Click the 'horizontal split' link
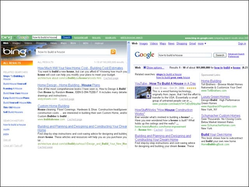 pos(81,37)
